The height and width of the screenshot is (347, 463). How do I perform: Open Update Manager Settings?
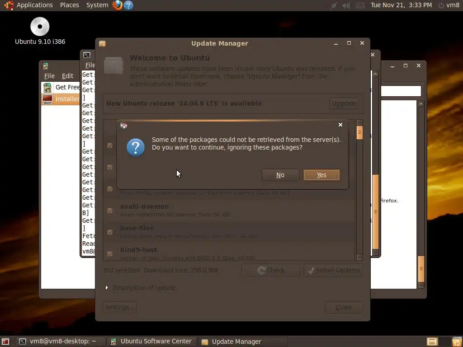pyautogui.click(x=120, y=307)
